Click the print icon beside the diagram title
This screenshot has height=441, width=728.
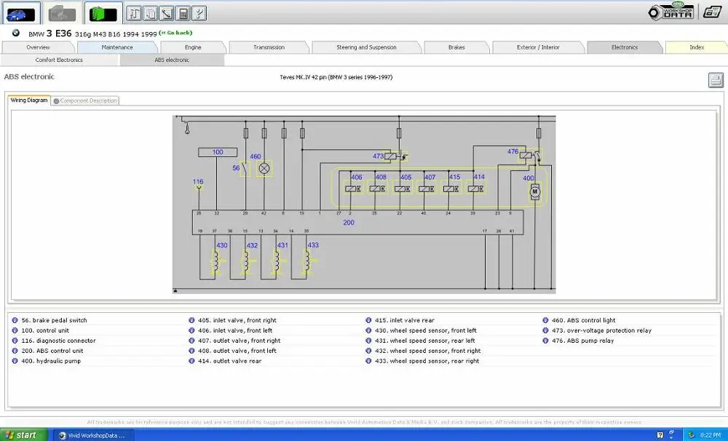[x=716, y=80]
